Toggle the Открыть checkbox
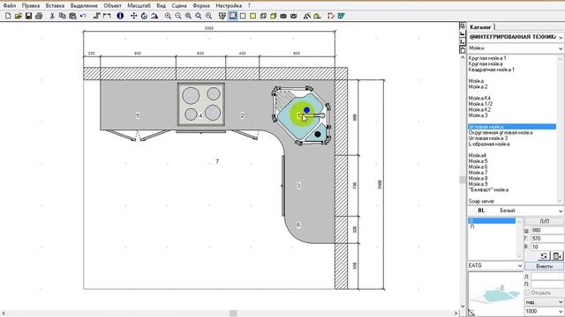565x317 pixels. click(528, 292)
